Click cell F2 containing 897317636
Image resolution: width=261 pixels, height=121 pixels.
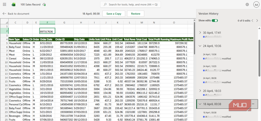47,31
